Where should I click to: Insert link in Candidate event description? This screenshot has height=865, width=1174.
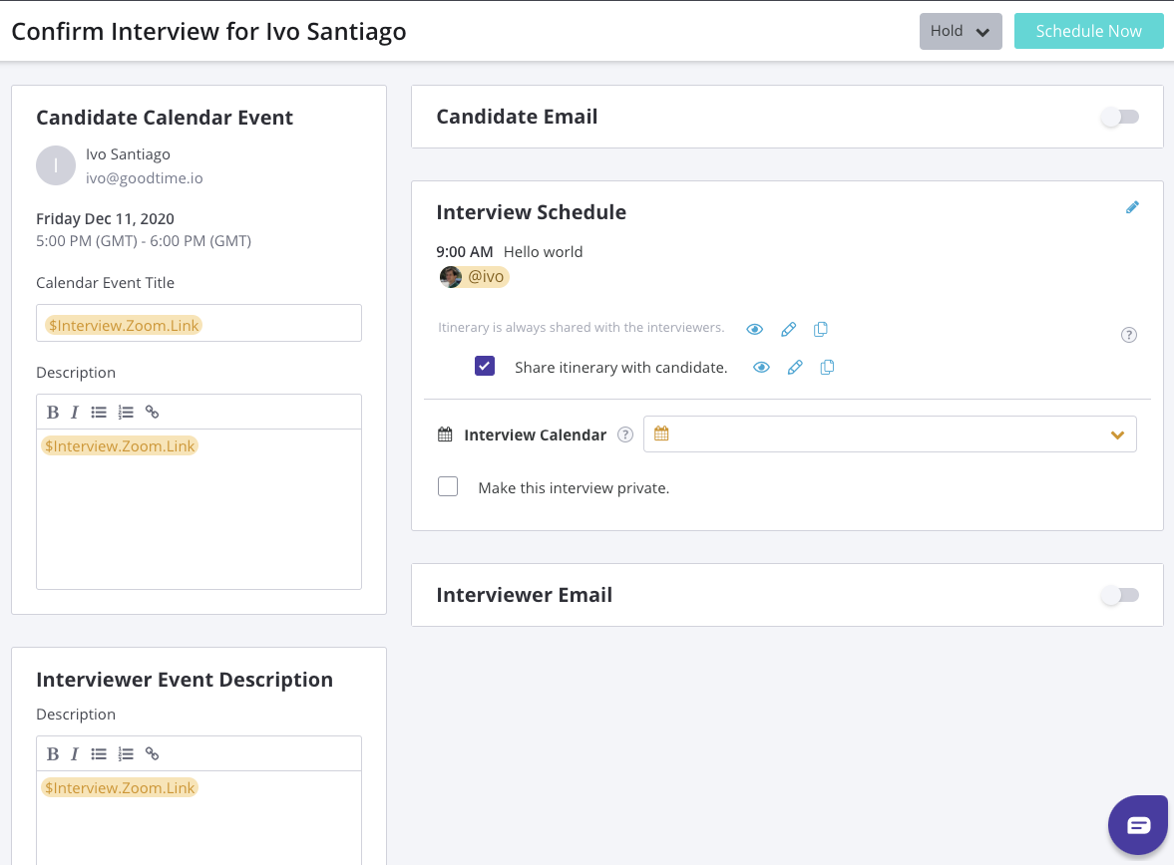click(152, 413)
